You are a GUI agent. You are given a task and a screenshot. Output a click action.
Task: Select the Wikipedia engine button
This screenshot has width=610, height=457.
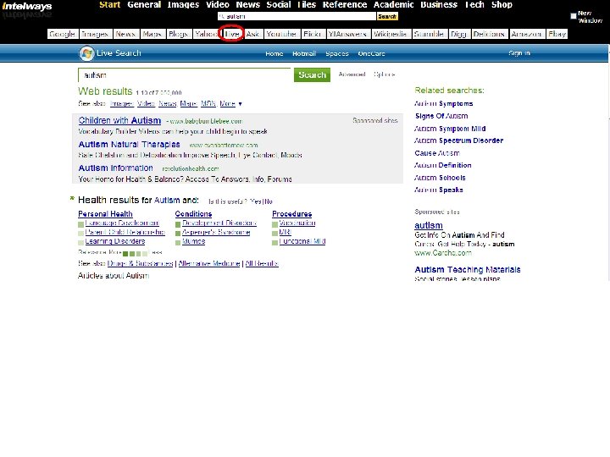coord(391,34)
